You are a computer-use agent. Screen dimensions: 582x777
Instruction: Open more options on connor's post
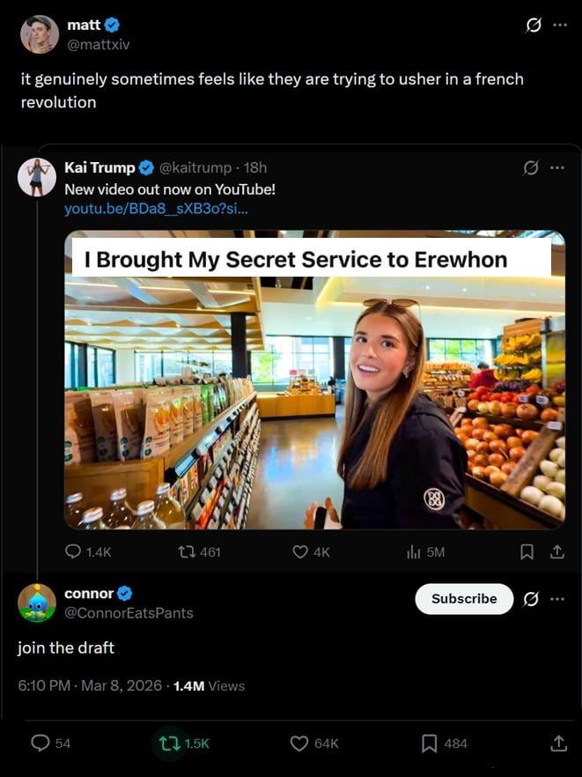[557, 599]
